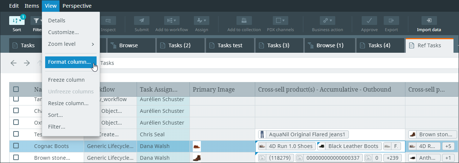Viewport: 459px width, 163px height.
Task: Check the Cognac Boots row checkbox
Action: tap(16, 146)
